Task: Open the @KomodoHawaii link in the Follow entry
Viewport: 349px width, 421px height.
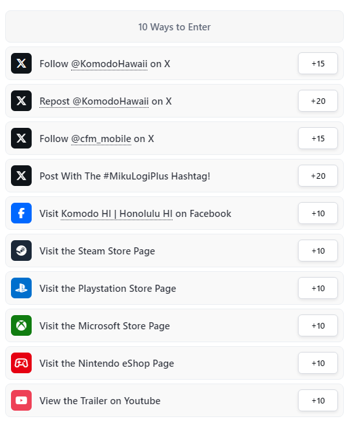Action: (109, 64)
